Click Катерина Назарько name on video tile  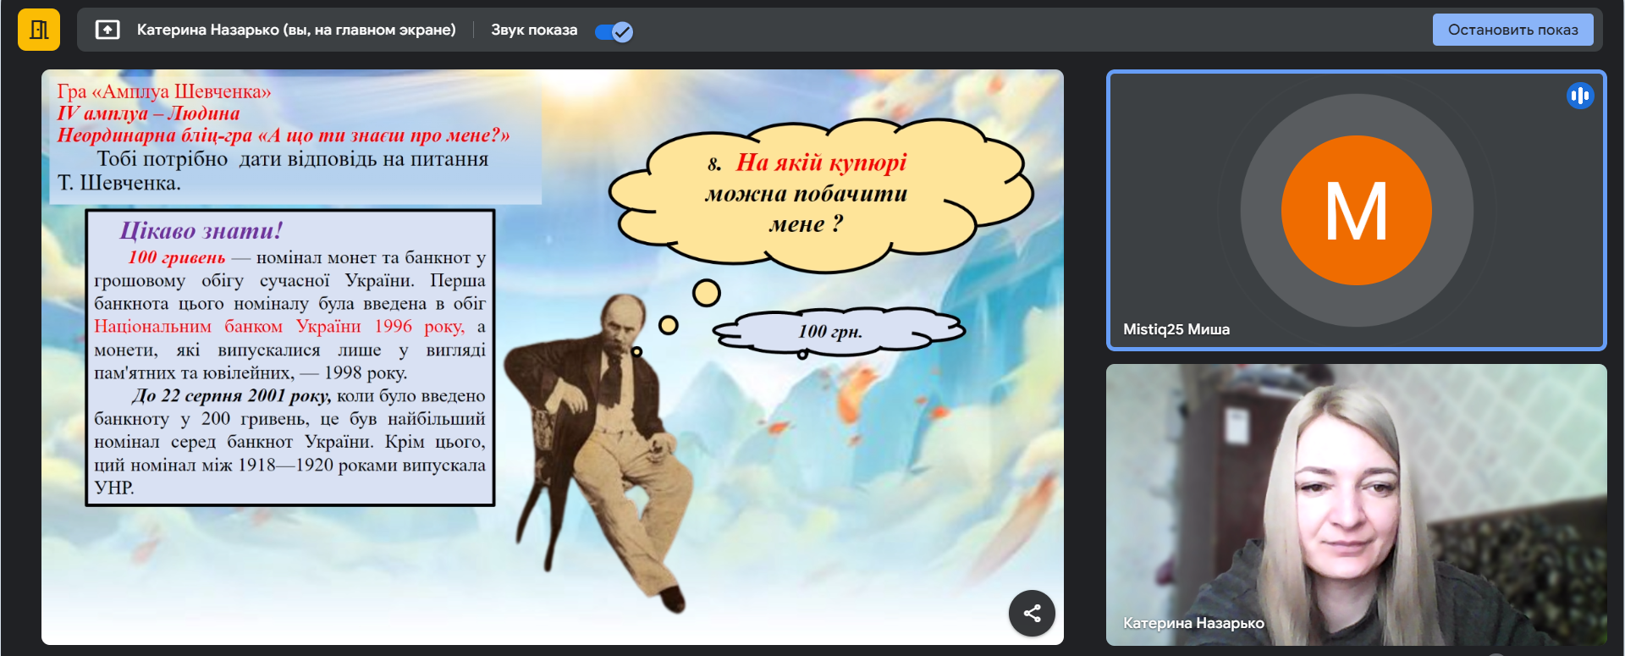[1193, 623]
